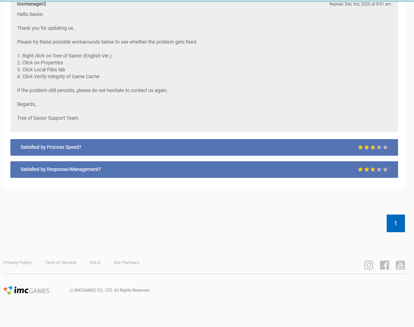
Task: Go to page 1 in pagination
Action: (x=396, y=224)
